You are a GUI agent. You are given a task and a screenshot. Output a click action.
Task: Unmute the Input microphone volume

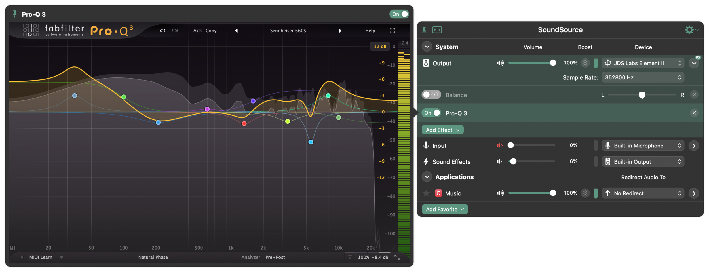[x=500, y=146]
